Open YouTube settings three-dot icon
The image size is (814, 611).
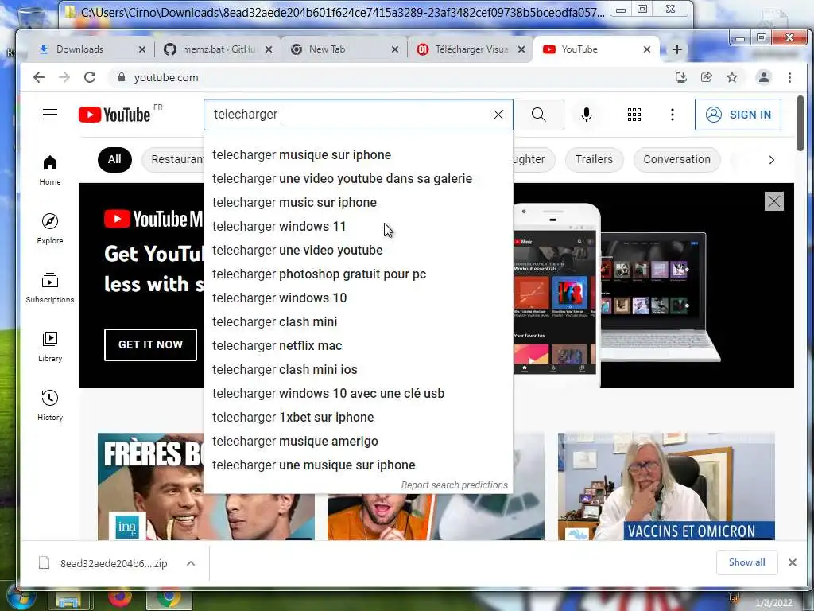[673, 115]
